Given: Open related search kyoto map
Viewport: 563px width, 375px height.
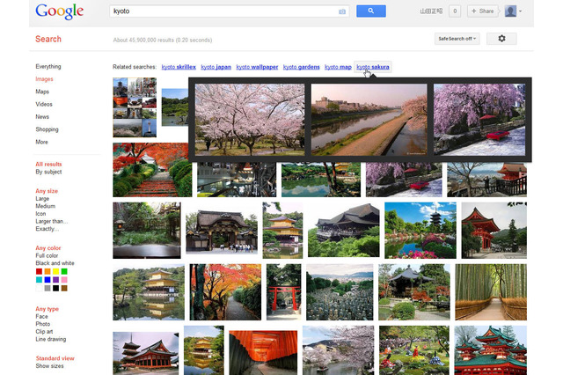Looking at the screenshot, I should [x=338, y=67].
